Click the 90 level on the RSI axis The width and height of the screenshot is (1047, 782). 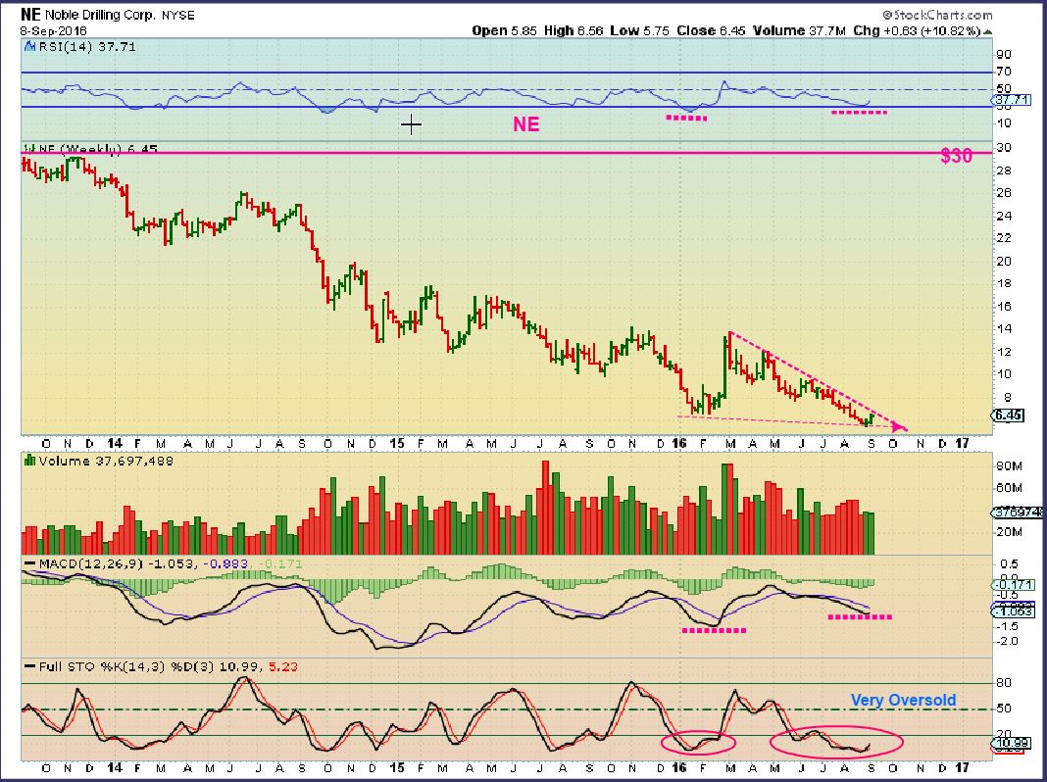(1003, 54)
